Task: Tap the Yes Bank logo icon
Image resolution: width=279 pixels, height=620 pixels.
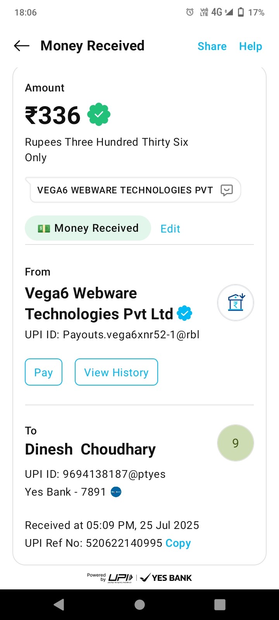Action: (x=116, y=492)
